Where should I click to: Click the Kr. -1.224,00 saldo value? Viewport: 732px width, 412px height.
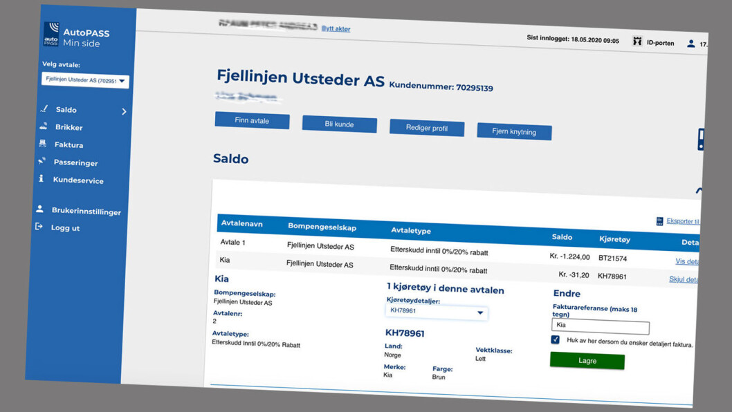569,256
